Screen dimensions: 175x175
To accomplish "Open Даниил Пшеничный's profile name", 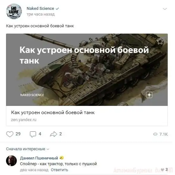I will coord(39,158).
